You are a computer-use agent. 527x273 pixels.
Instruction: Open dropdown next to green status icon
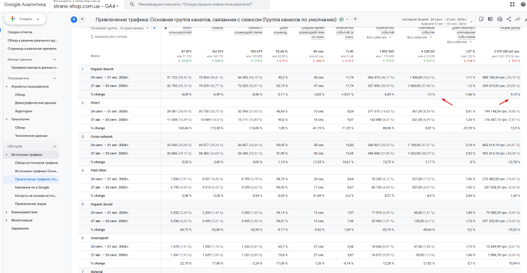coord(347,19)
